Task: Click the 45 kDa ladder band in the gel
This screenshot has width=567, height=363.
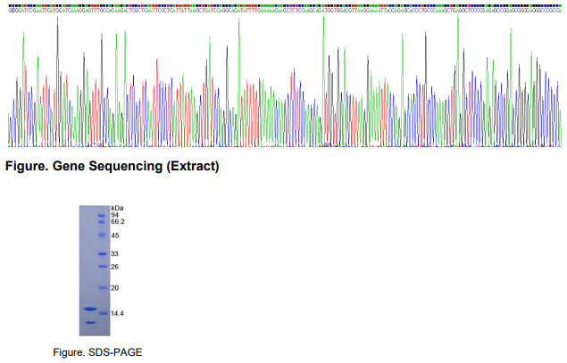Action: [102, 235]
